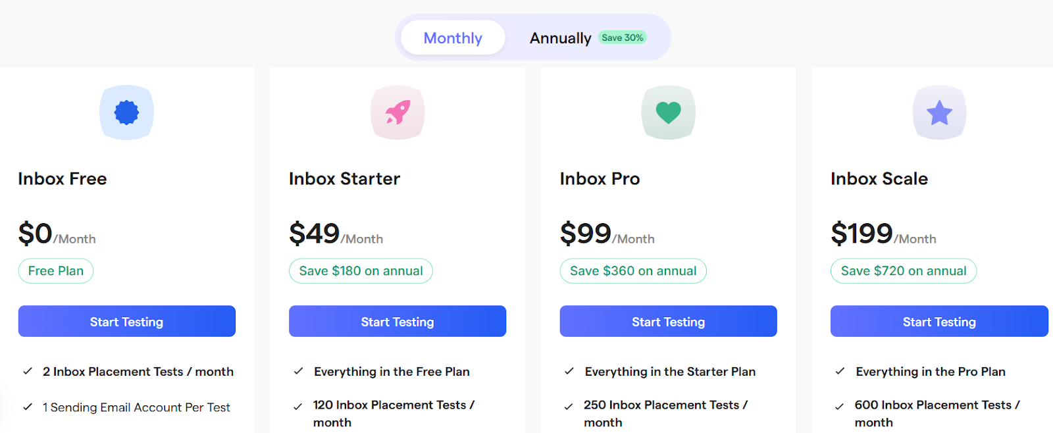1053x433 pixels.
Task: Click the Inbox Pro plan title
Action: pyautogui.click(x=599, y=178)
